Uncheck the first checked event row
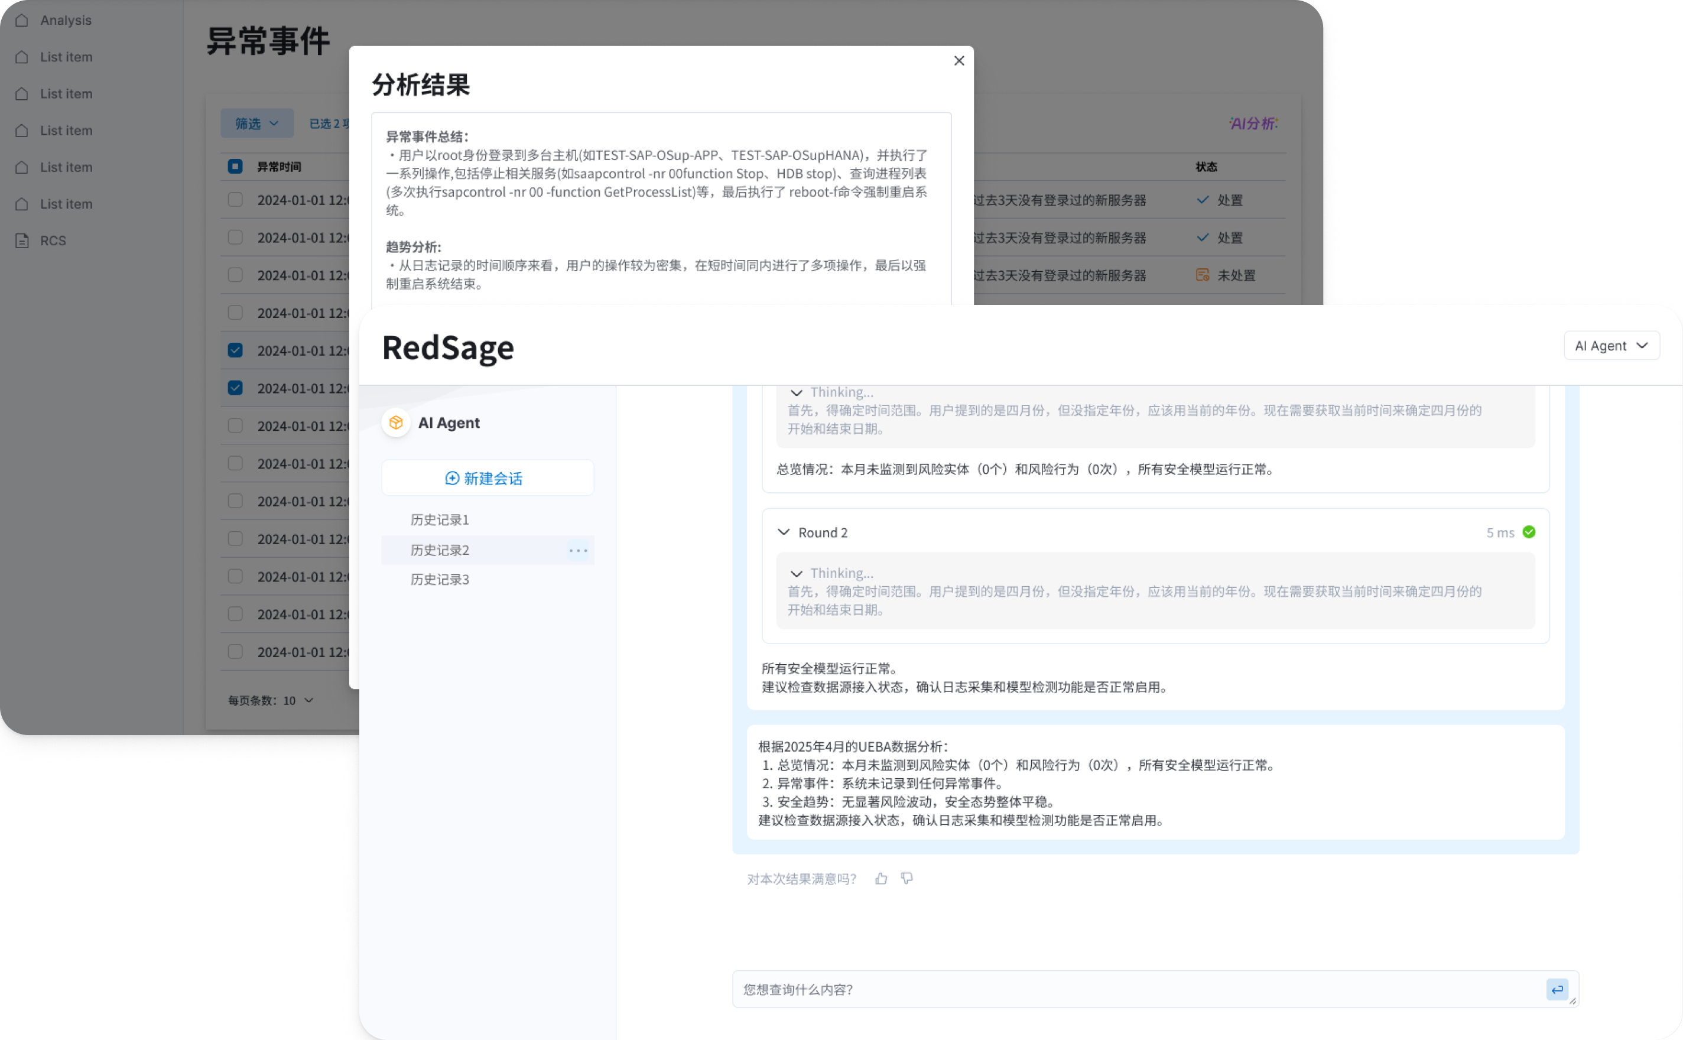Image resolution: width=1683 pixels, height=1040 pixels. 235,350
